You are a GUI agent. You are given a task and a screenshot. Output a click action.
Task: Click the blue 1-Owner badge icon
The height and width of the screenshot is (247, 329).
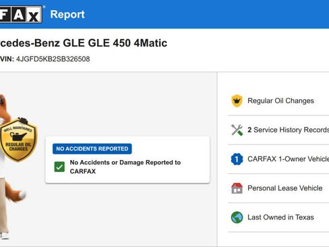point(237,159)
